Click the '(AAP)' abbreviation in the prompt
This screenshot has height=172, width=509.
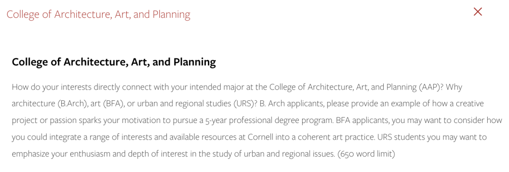click(429, 87)
